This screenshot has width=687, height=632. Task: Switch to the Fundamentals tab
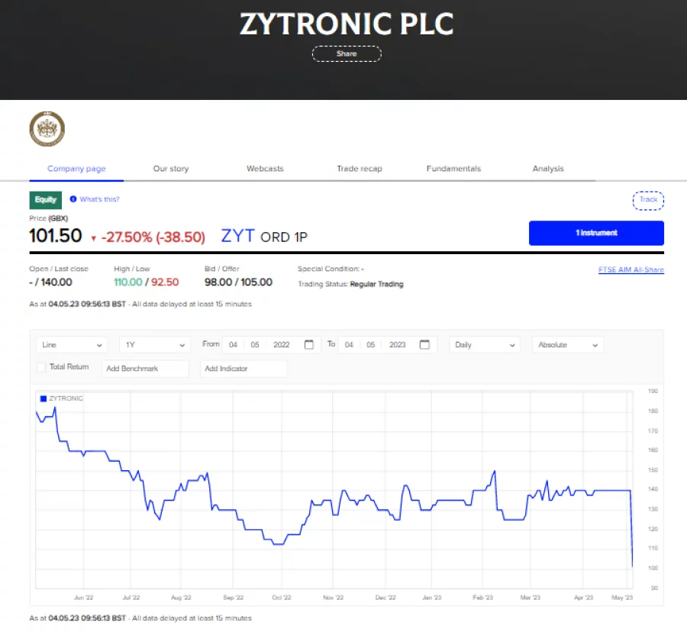click(x=453, y=169)
